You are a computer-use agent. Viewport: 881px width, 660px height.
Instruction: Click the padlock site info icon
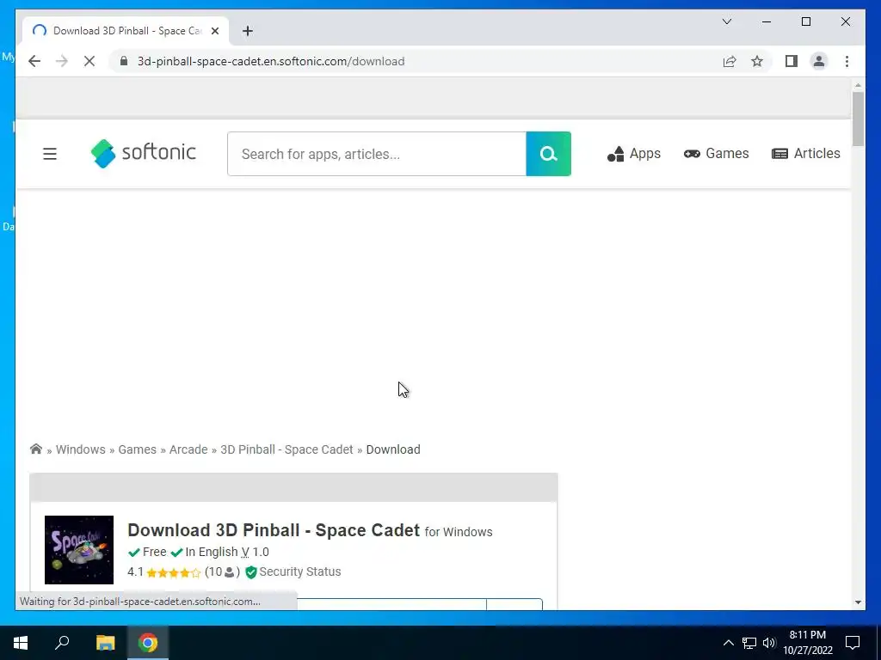(x=124, y=61)
